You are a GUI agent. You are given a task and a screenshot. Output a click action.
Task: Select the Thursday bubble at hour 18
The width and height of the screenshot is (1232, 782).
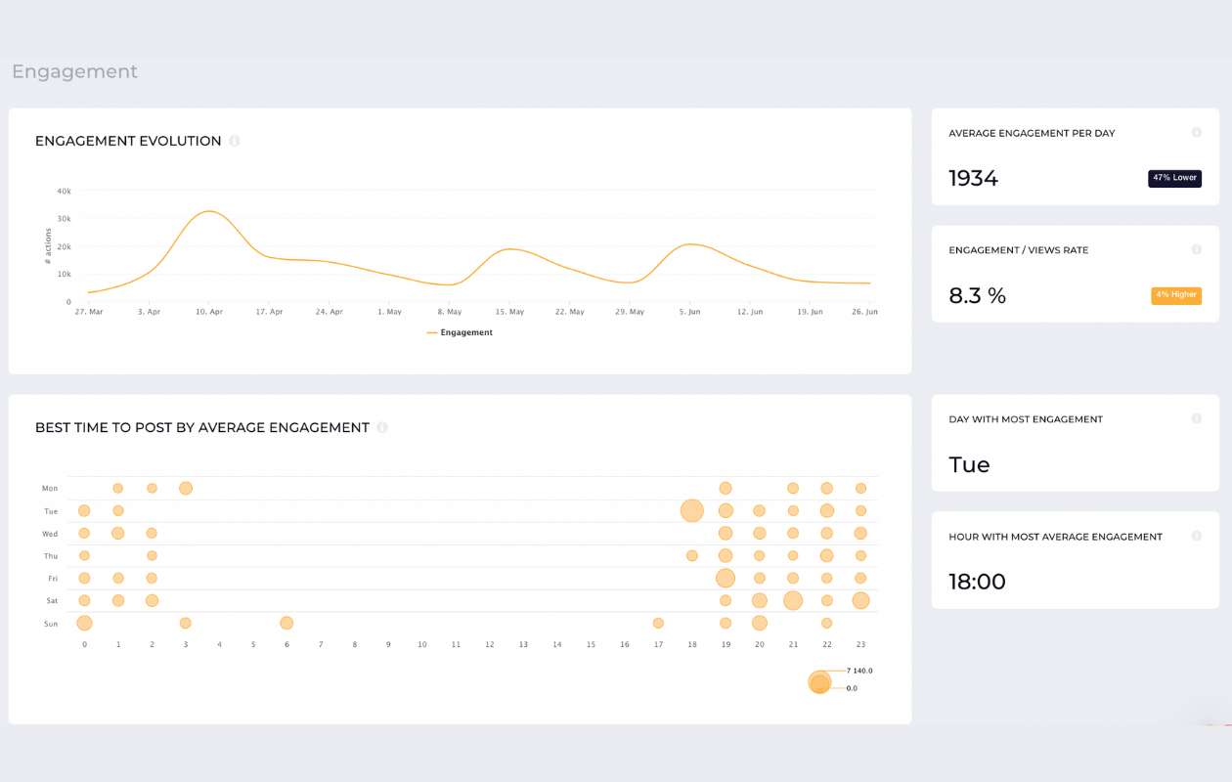click(692, 555)
